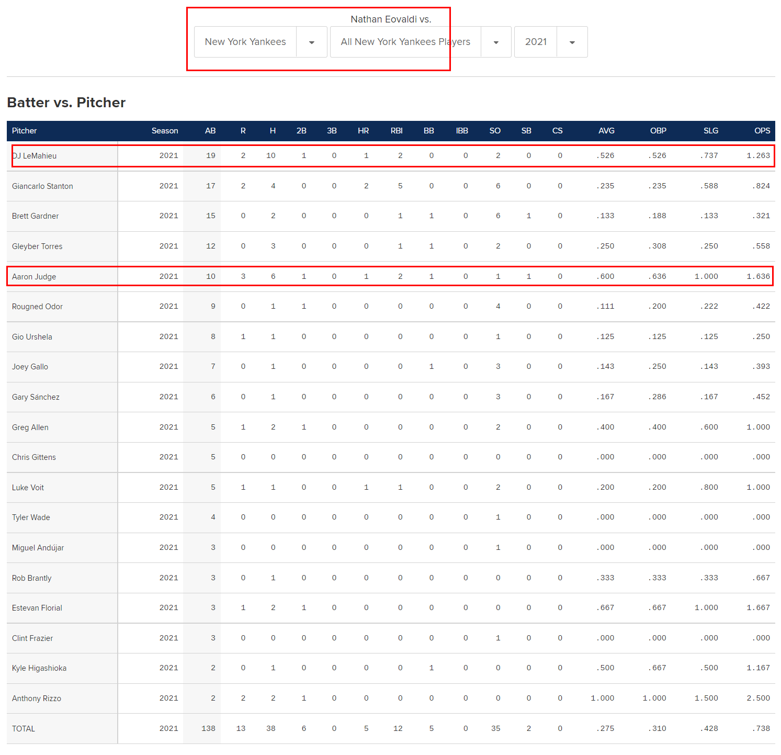Screen dimensions: 781x755
Task: Click Brett Gardner player name
Action: [35, 216]
